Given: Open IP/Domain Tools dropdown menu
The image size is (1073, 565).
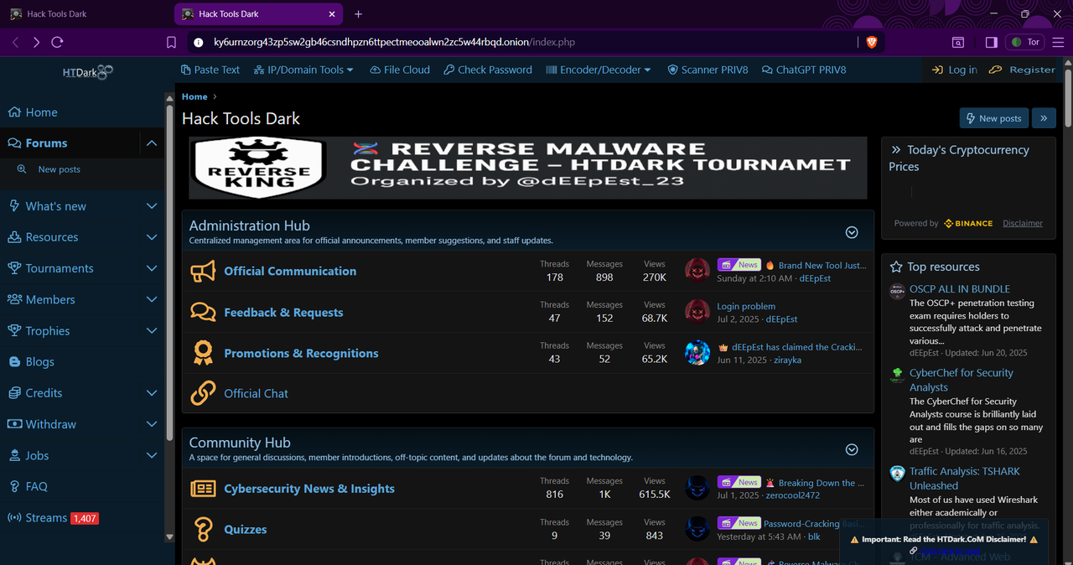Looking at the screenshot, I should pyautogui.click(x=303, y=70).
